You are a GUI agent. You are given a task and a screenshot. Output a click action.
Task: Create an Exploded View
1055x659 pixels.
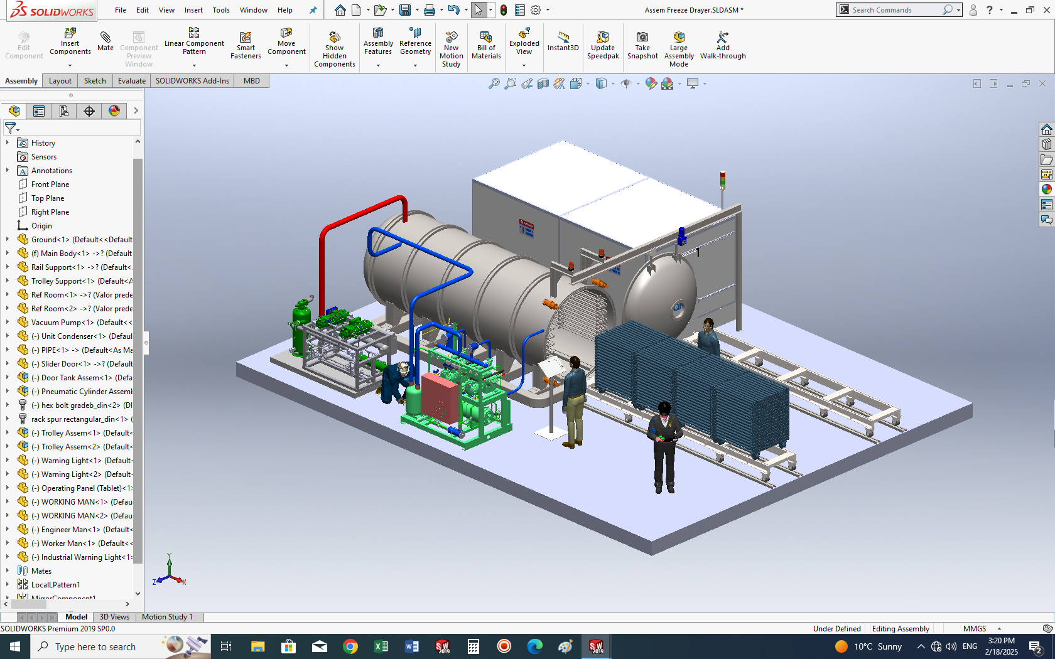(x=524, y=41)
